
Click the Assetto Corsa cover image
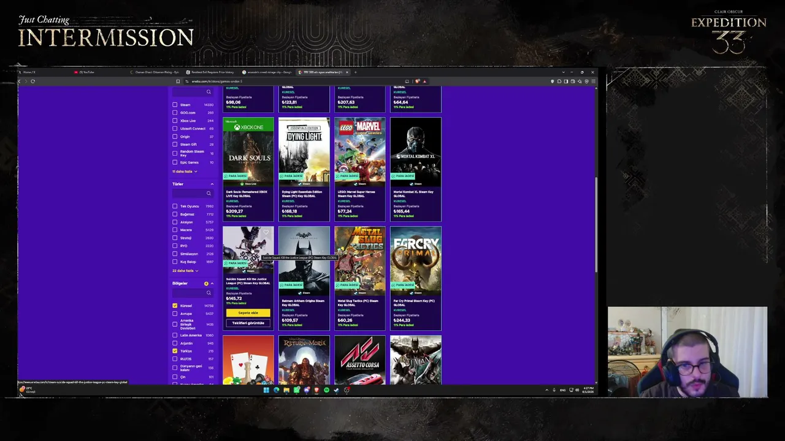360,360
